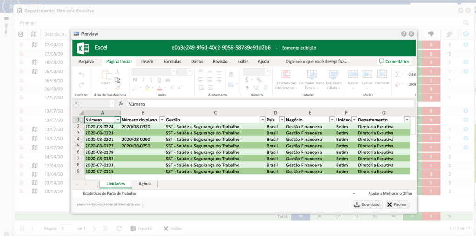This screenshot has width=476, height=236.
Task: Click the decrease indent icon
Action: coord(201,88)
